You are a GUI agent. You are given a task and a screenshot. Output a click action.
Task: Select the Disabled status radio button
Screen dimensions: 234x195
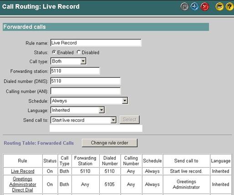coord(78,52)
